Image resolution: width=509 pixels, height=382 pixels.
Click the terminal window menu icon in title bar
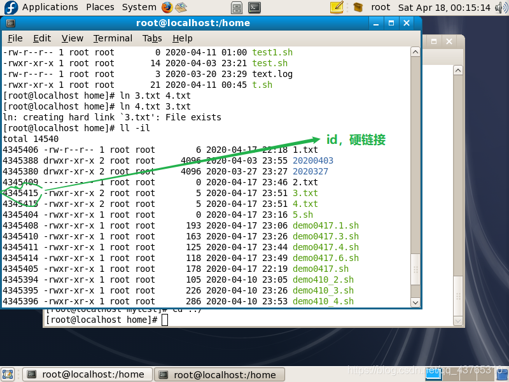point(10,23)
